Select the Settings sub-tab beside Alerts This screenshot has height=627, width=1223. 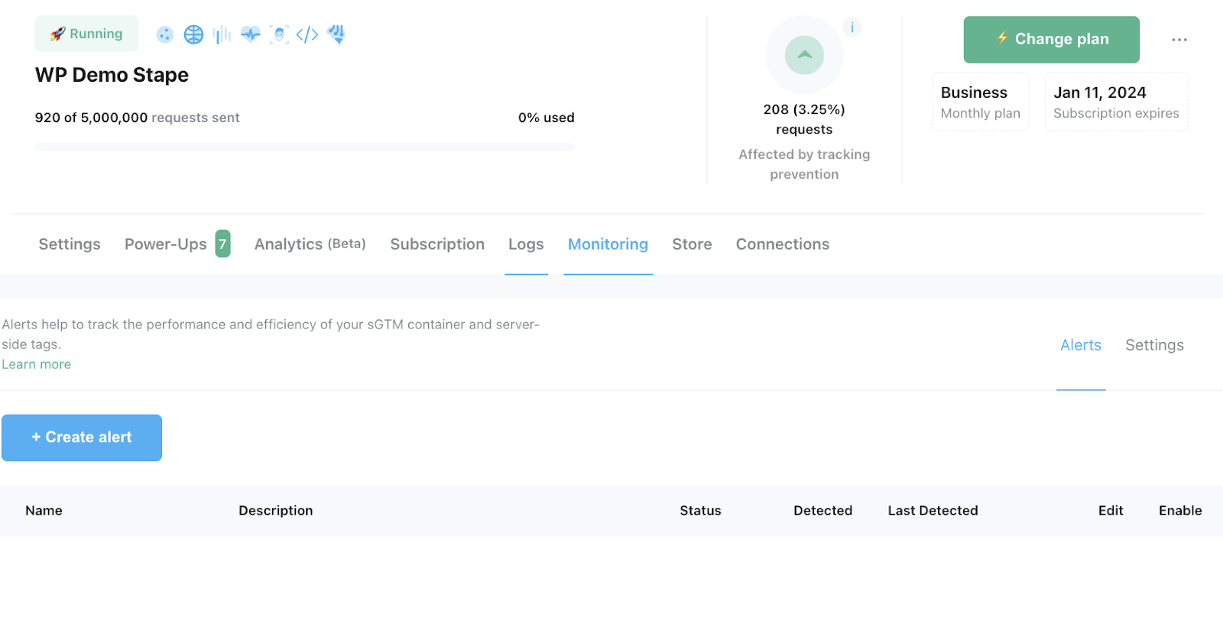point(1154,345)
